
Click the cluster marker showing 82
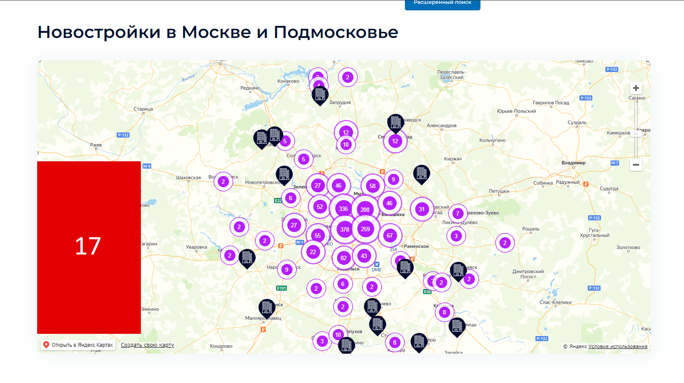click(344, 258)
